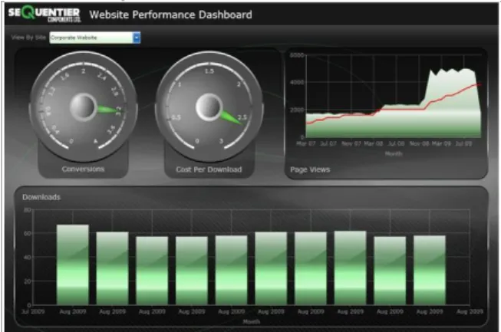Click the Jul 08 label on Page Views axis
The width and height of the screenshot is (501, 332).
pos(396,143)
